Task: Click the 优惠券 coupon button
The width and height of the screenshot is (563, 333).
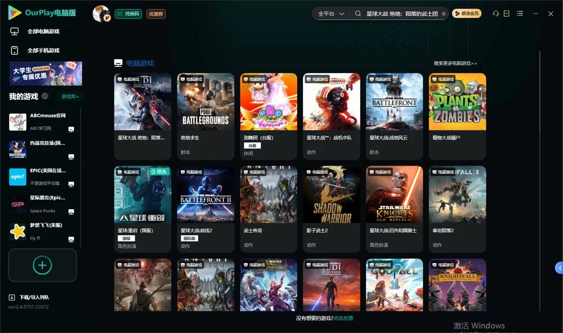Action: [x=156, y=13]
